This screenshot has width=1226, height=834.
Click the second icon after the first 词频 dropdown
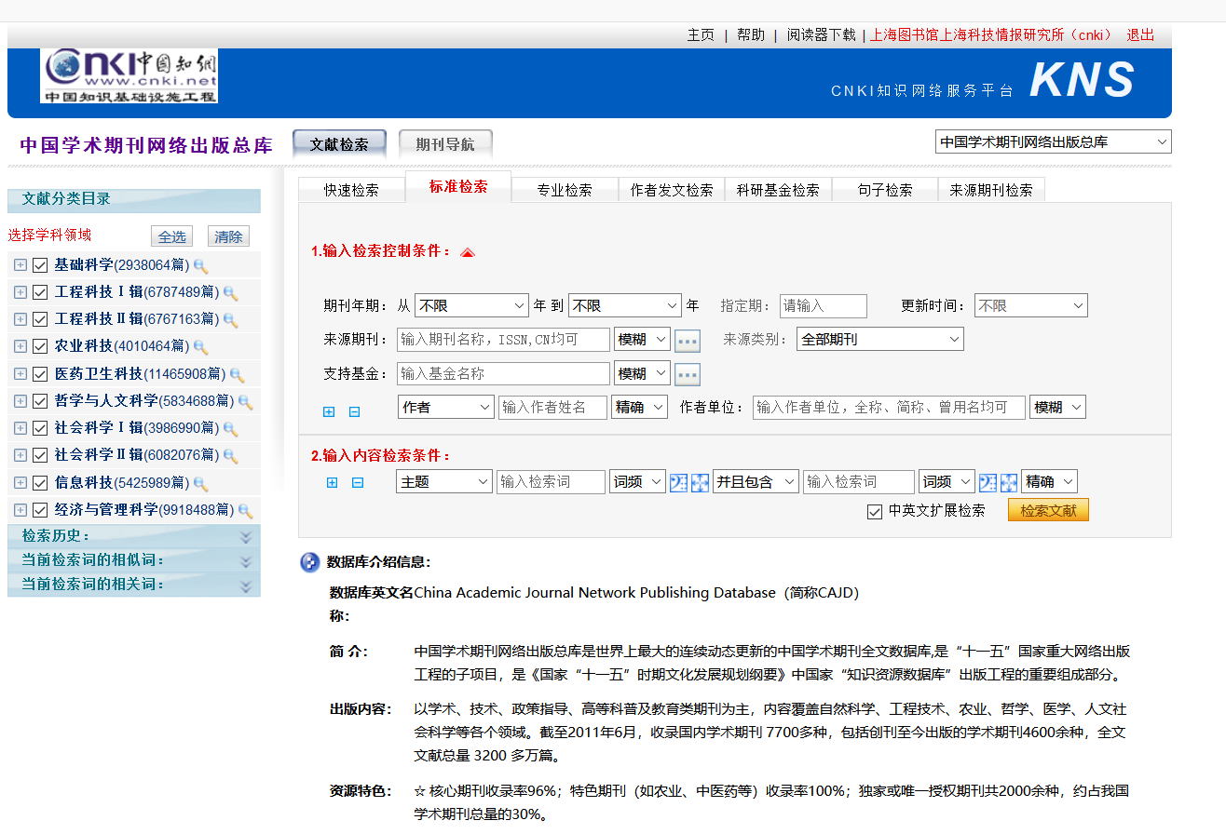tap(700, 482)
